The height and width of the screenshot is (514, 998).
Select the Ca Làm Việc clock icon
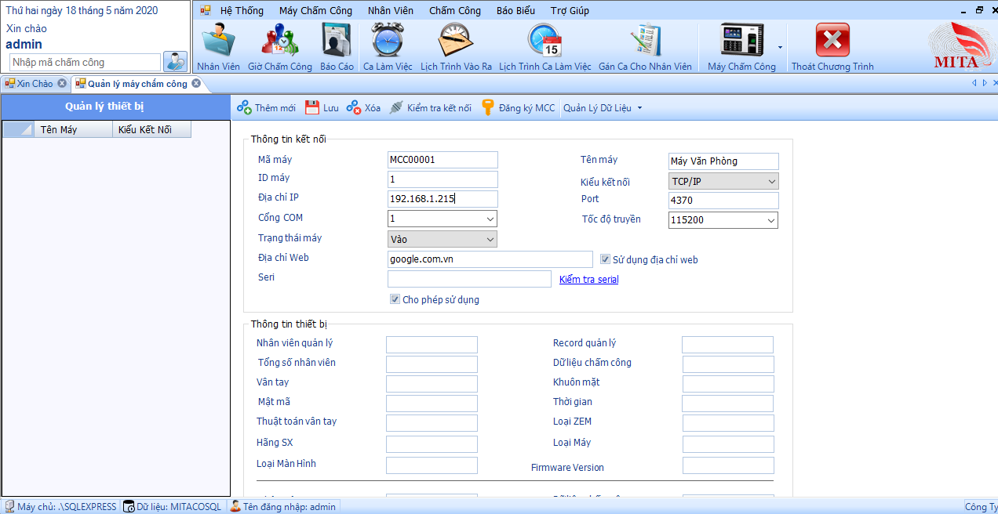pos(388,40)
